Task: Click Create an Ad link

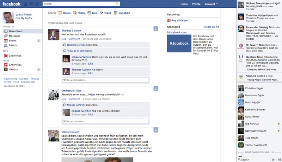Action: (211, 27)
